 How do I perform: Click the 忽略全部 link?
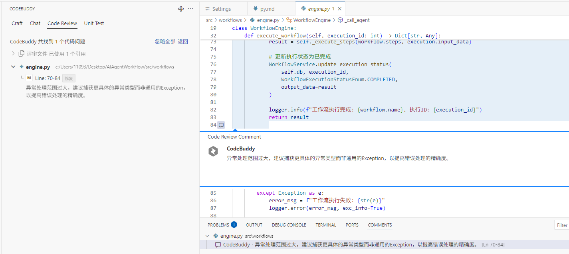pos(165,41)
